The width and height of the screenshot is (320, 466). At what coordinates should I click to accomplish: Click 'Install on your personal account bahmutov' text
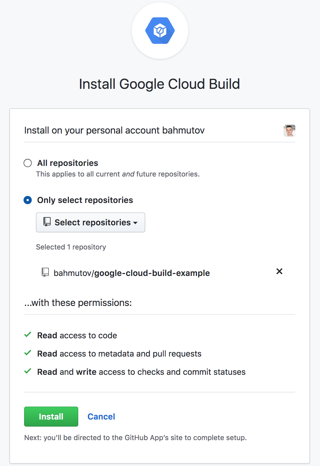tap(114, 130)
